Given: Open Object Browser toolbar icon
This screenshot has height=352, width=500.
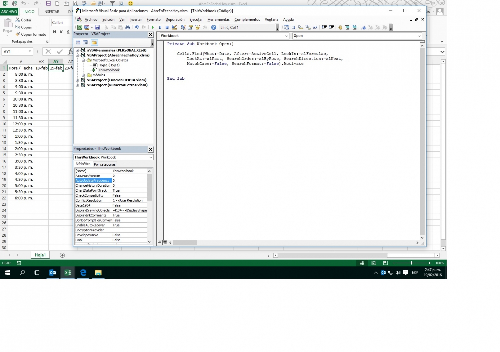Looking at the screenshot, I should pyautogui.click(x=198, y=27).
